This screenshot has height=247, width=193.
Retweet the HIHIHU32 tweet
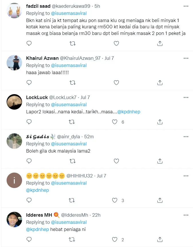pos(73,200)
